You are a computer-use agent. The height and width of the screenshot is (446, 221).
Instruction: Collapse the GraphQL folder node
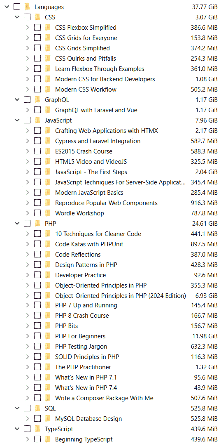tap(17, 100)
